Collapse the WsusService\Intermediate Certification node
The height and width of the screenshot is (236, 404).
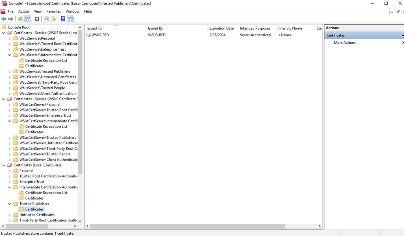pyautogui.click(x=9, y=55)
